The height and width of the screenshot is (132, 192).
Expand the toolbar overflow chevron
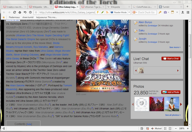click(177, 12)
